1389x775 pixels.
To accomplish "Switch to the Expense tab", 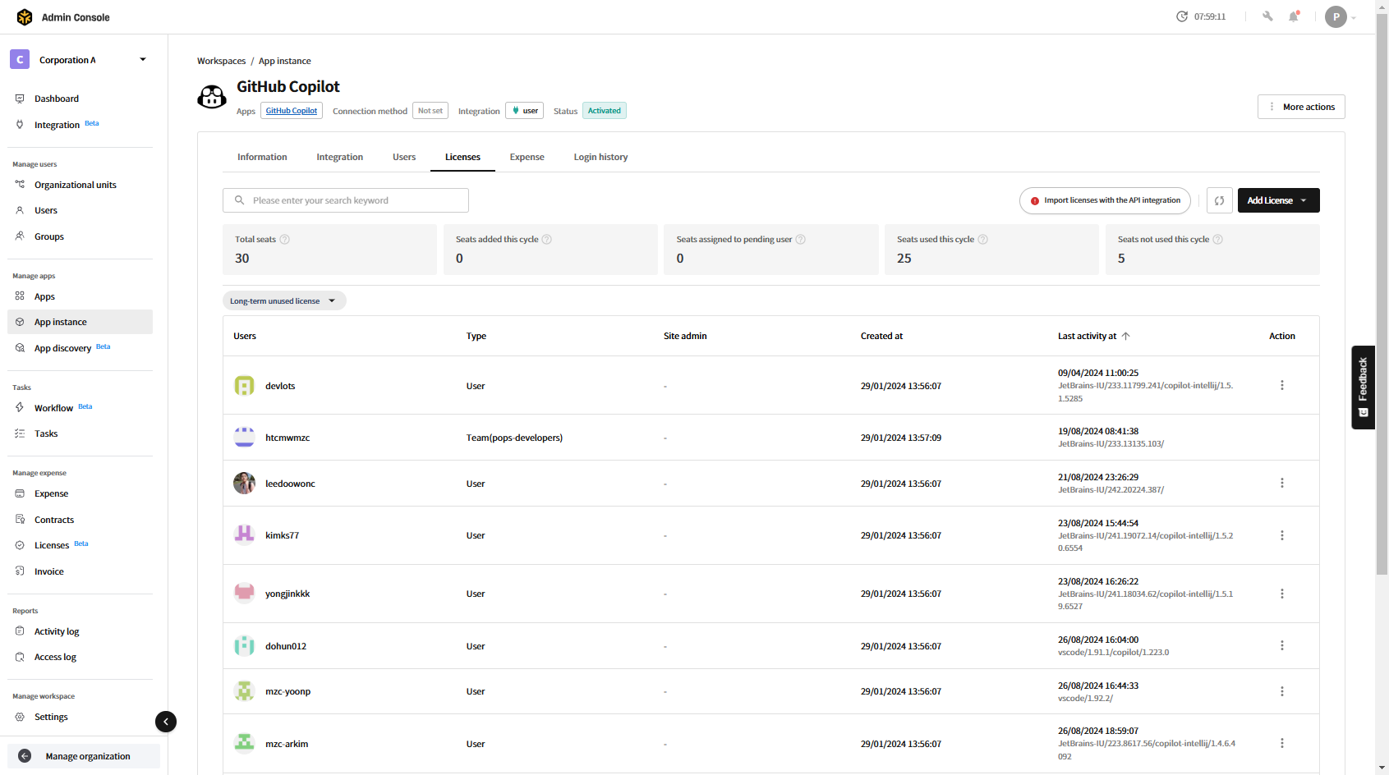I will point(527,157).
